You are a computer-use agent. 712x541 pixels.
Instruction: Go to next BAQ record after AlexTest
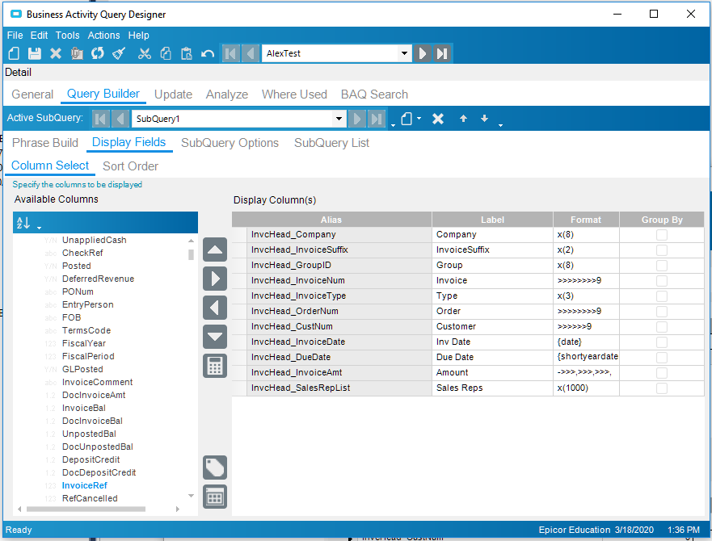coord(423,53)
